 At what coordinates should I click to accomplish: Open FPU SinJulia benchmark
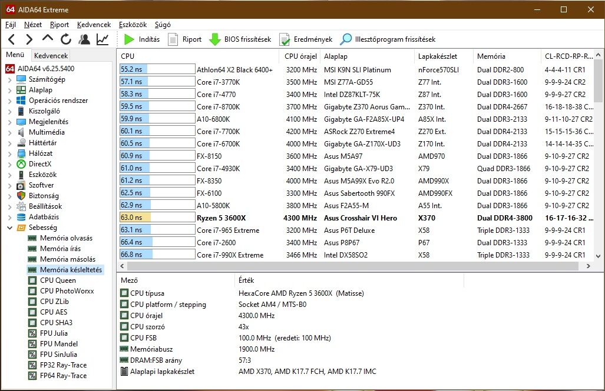58,355
